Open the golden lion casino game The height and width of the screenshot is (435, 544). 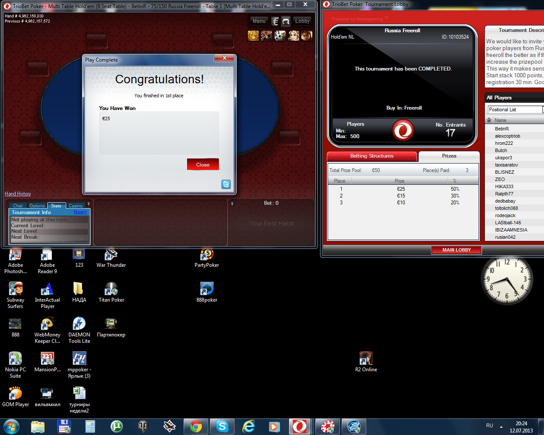coord(253,36)
